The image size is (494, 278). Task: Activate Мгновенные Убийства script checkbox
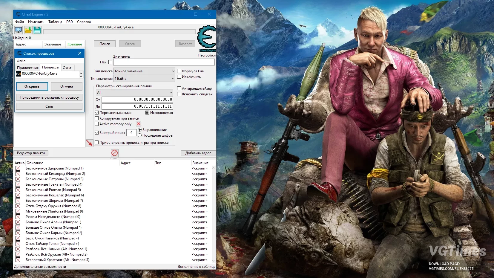pyautogui.click(x=18, y=211)
